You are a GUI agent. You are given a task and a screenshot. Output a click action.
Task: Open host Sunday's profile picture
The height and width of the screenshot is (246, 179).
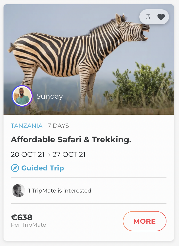[x=22, y=96]
